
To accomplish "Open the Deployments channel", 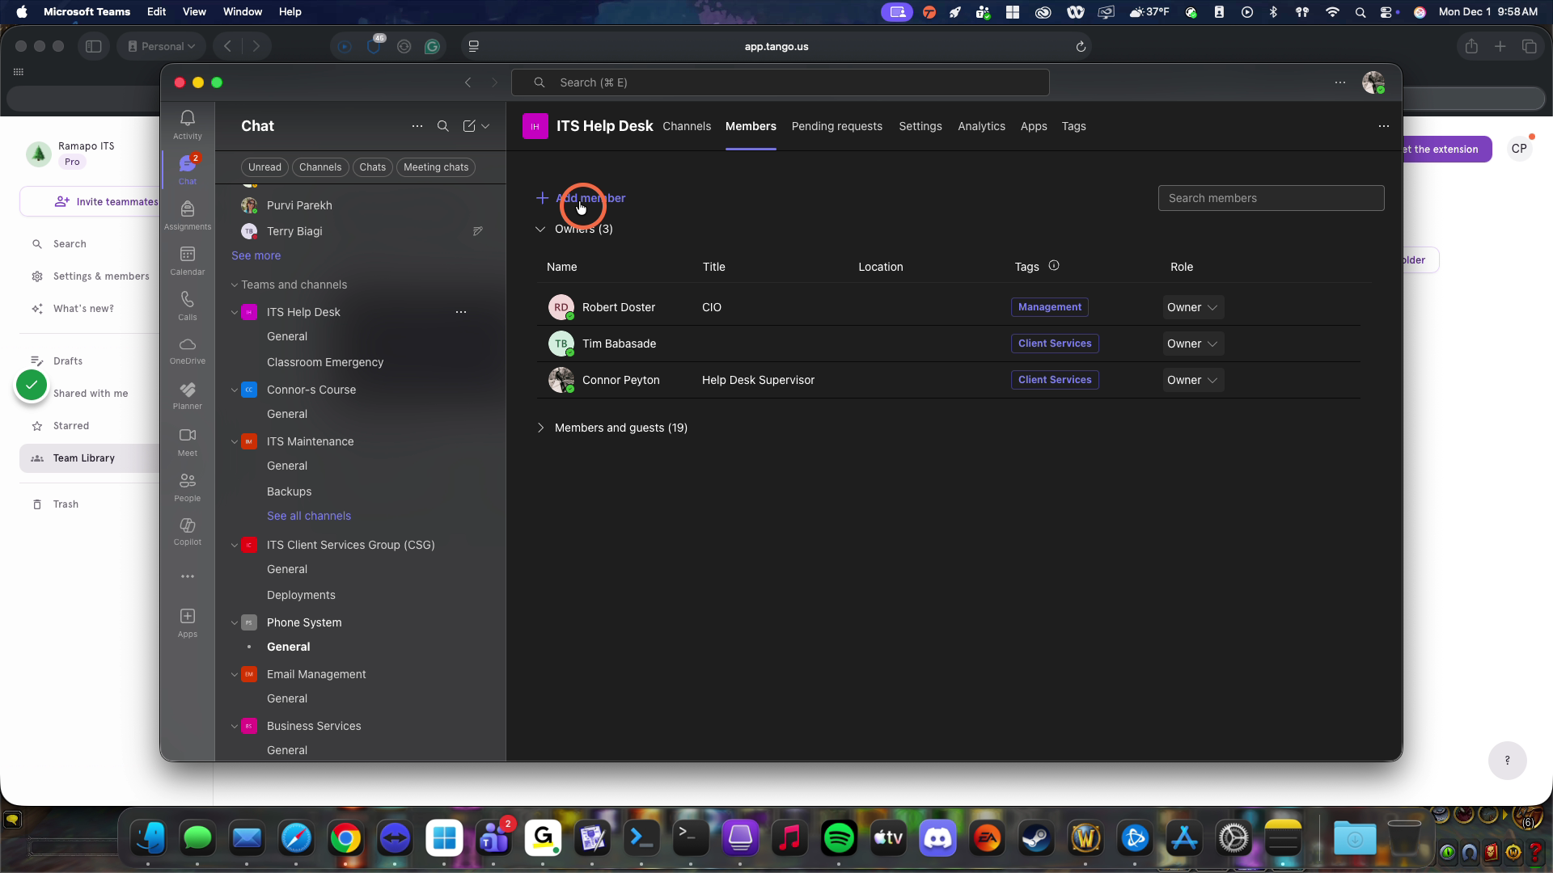I will point(301,595).
